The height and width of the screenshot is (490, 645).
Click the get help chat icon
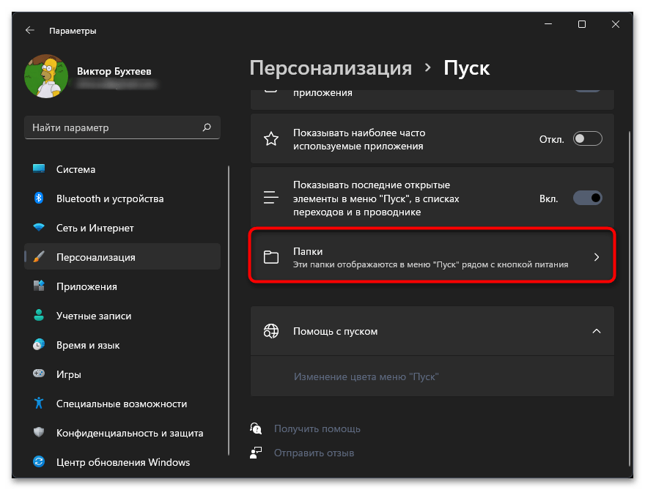pos(256,428)
